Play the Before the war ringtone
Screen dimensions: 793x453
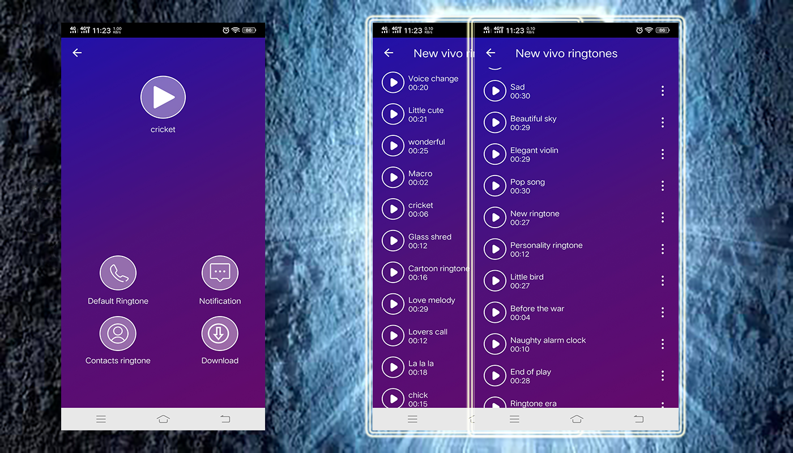coord(495,313)
